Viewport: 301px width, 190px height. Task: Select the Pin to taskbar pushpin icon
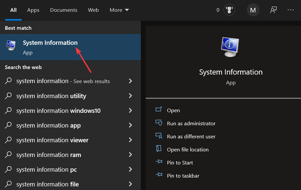159,176
